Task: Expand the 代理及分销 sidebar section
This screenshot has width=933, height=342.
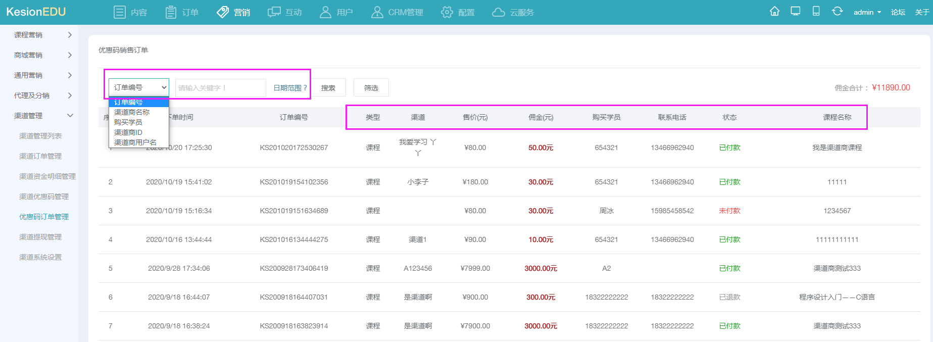Action: (x=43, y=95)
